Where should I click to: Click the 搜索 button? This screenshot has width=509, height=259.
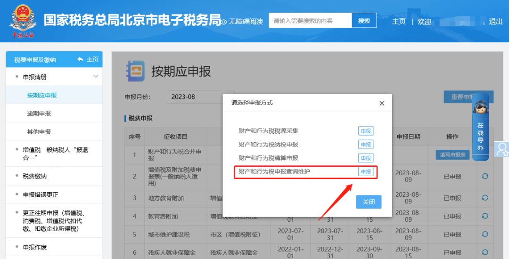364,20
